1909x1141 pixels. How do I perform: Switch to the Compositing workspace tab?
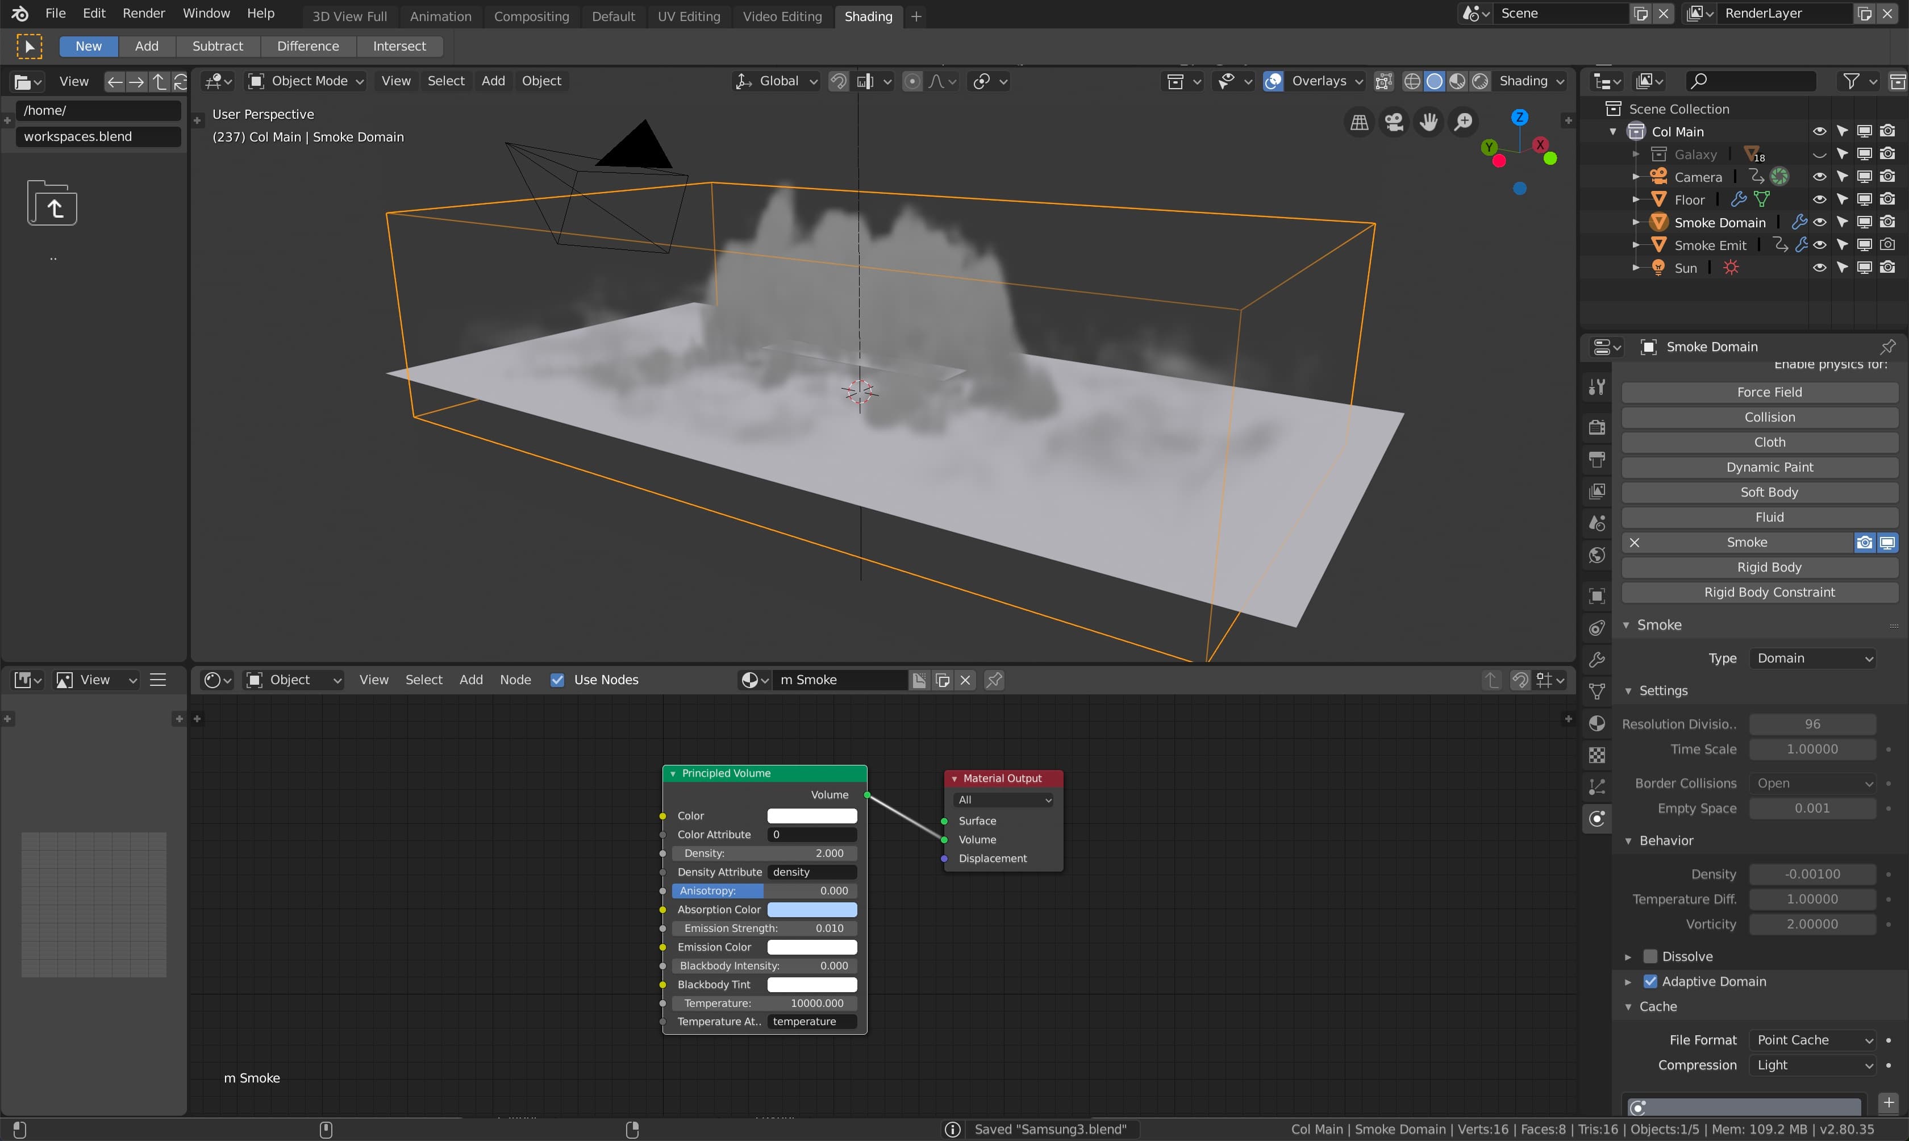531,16
